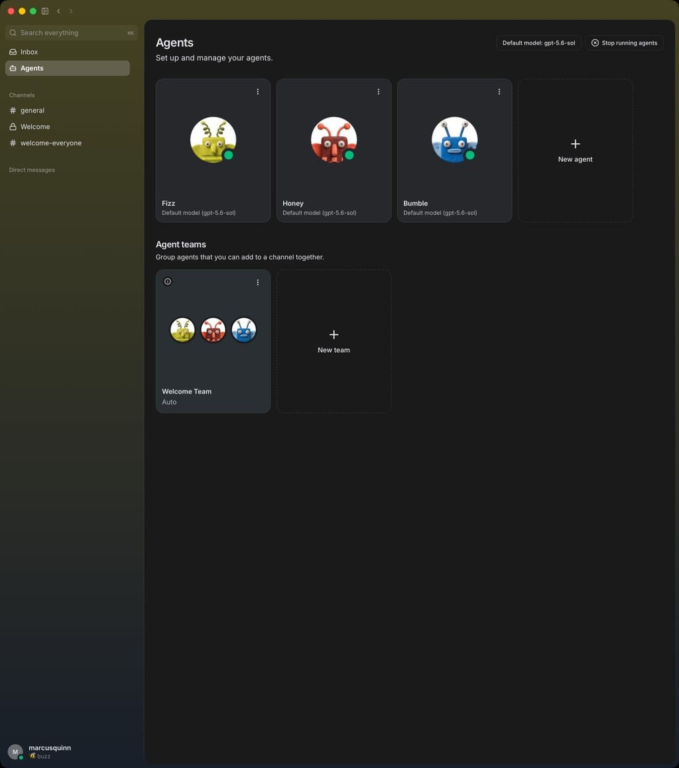Screen dimensions: 679x768
Task: Open Default model: gpt-5.6-sol selector
Action: (x=538, y=43)
